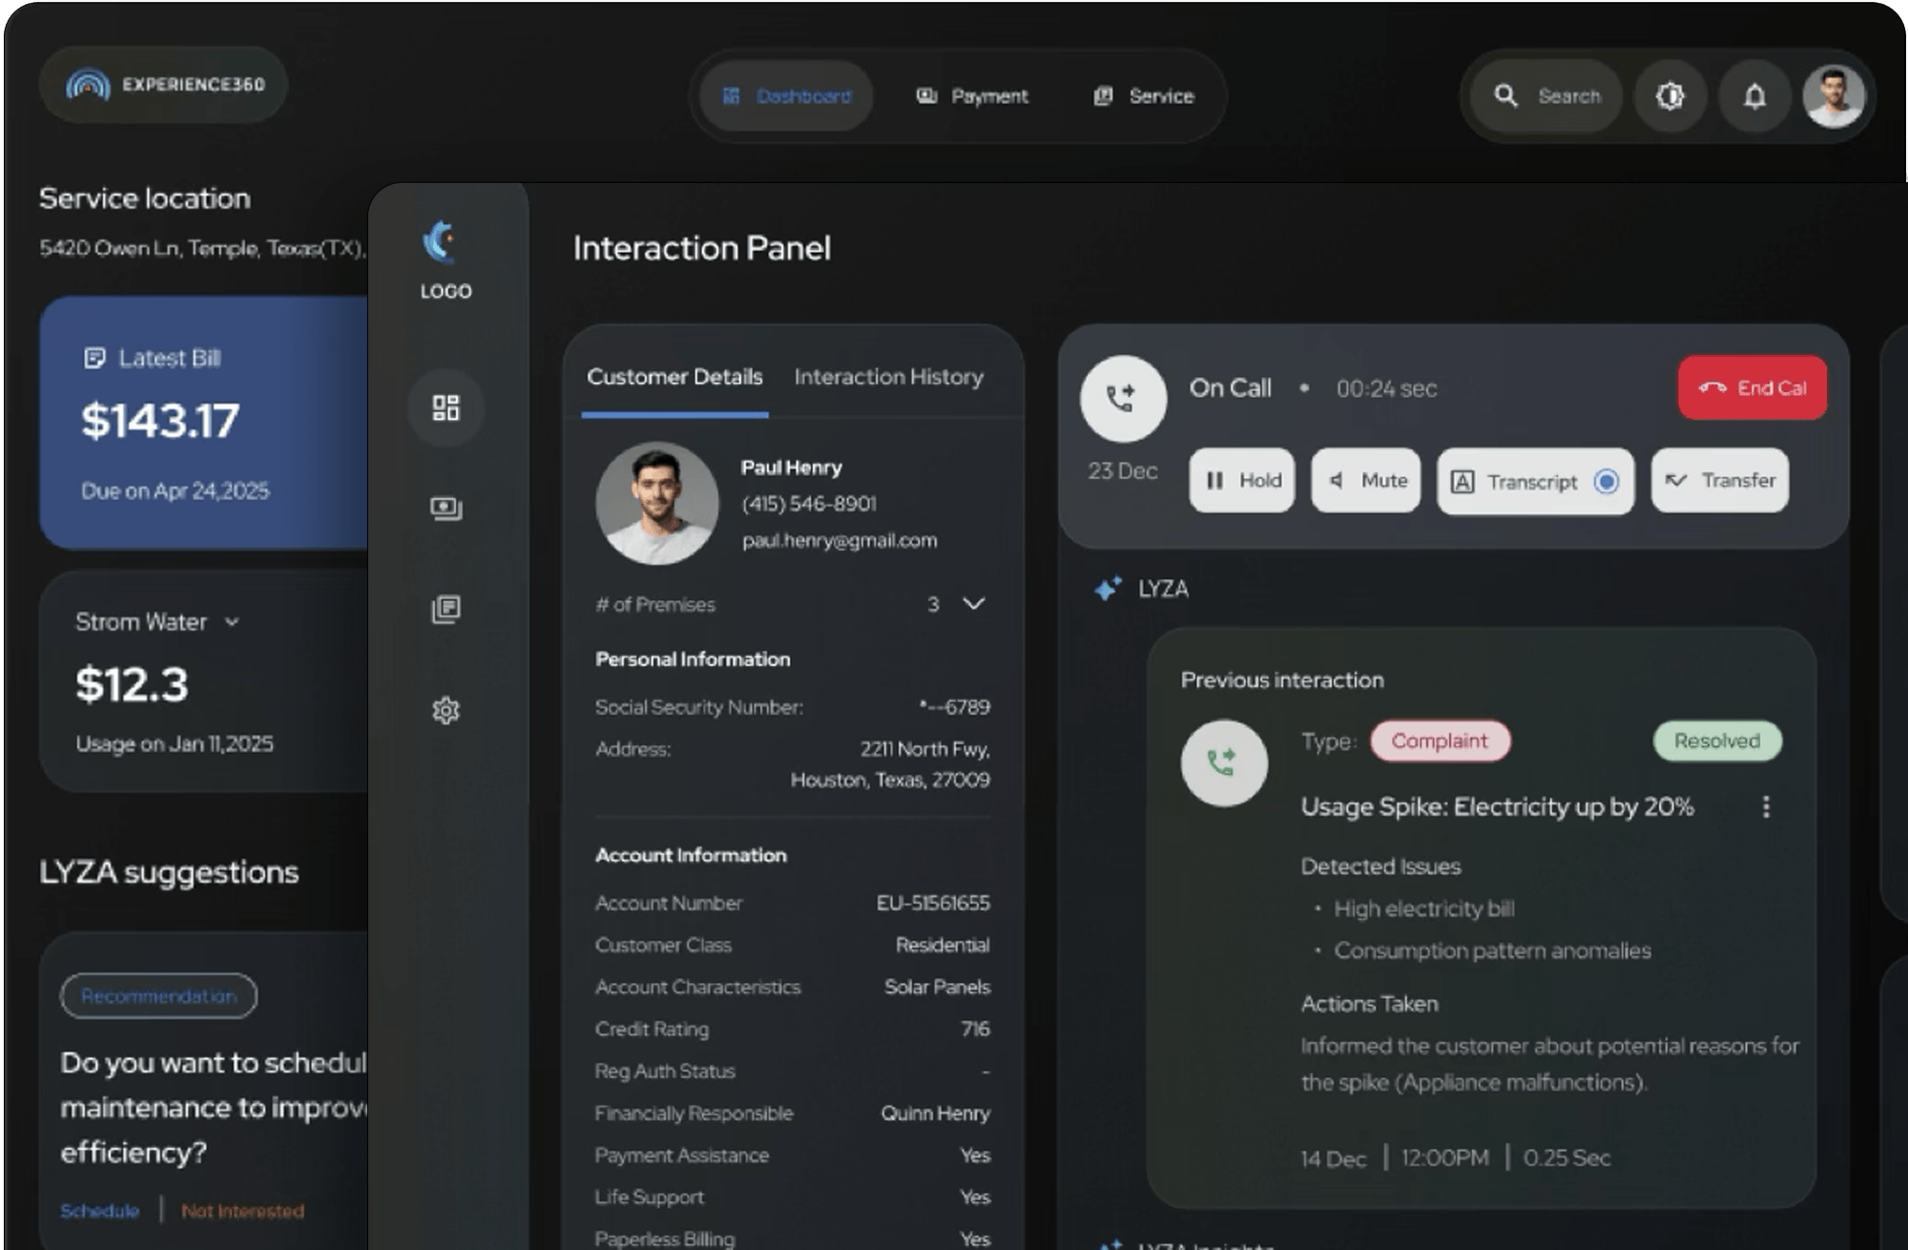Click the End Call button
The height and width of the screenshot is (1250, 1908).
click(x=1750, y=387)
